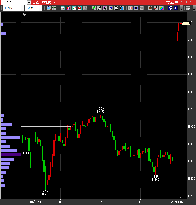Open the red wrench settings icon
The height and width of the screenshot is (205, 196).
156,8
